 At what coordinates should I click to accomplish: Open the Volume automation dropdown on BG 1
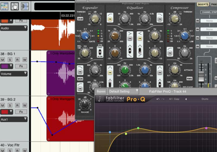[x=14, y=73]
